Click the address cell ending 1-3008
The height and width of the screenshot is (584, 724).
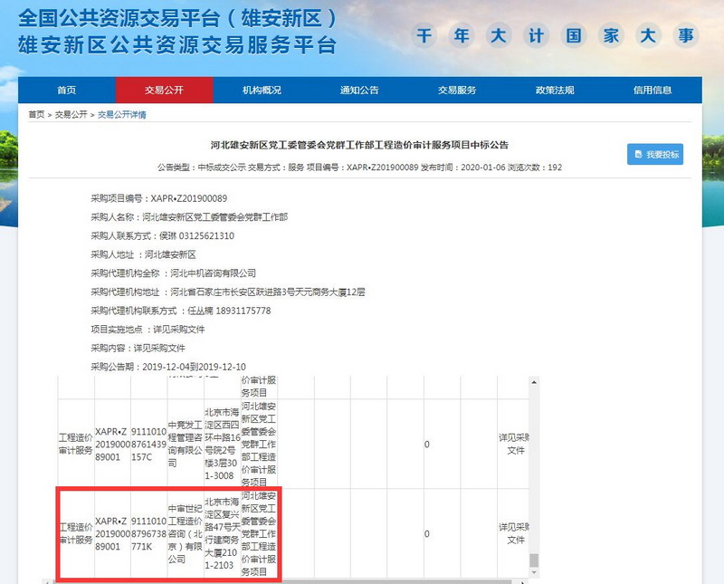(x=222, y=444)
